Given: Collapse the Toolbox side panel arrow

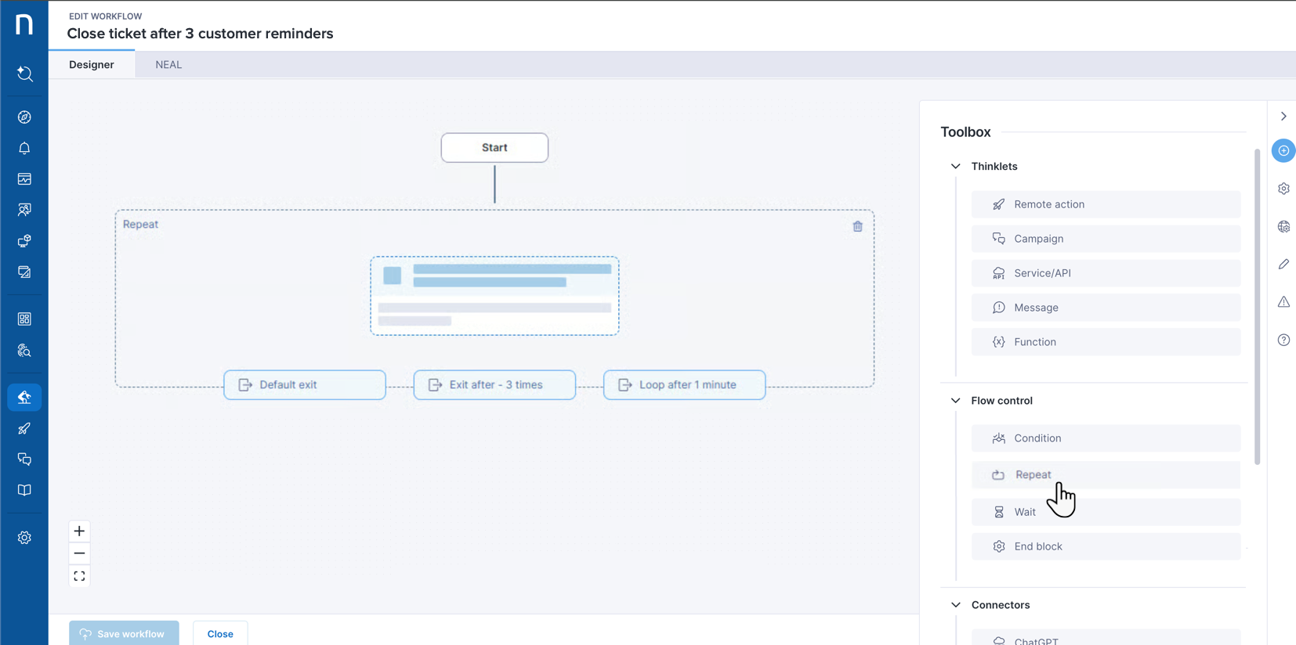Looking at the screenshot, I should click(1283, 116).
